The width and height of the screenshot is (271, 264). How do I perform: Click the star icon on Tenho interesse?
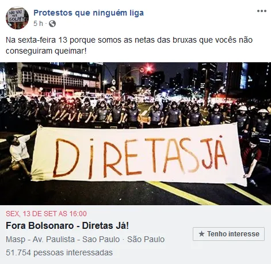(x=201, y=234)
